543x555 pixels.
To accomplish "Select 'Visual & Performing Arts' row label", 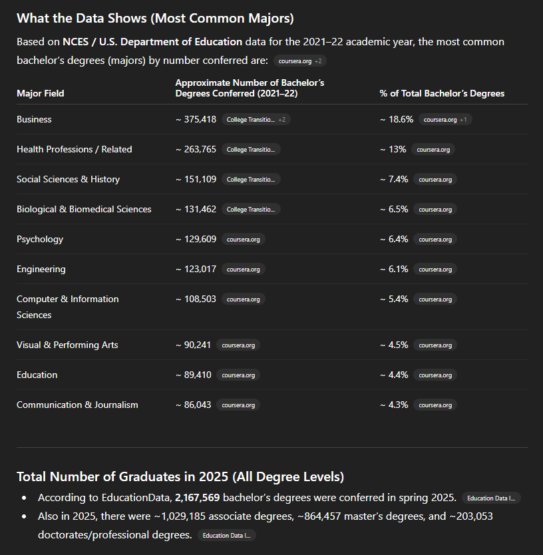I will pos(67,345).
